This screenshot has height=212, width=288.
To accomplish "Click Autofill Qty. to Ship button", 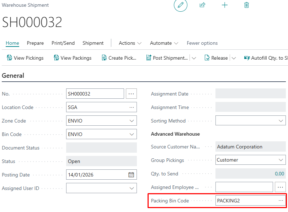I will coord(267,58).
